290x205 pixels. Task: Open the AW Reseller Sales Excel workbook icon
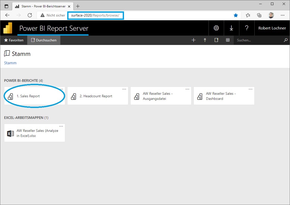coord(10,133)
